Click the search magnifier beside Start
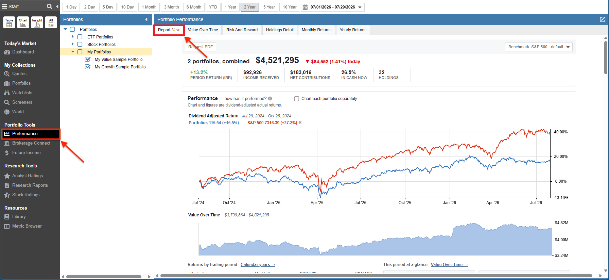Image resolution: width=609 pixels, height=280 pixels. click(49, 6)
